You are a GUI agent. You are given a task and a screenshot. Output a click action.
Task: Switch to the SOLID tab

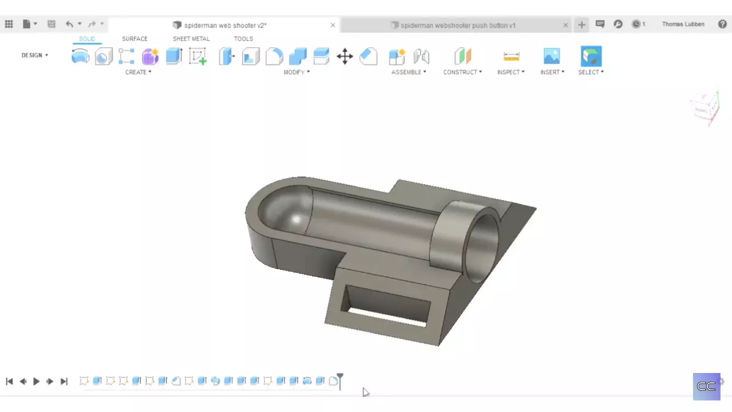(x=87, y=39)
